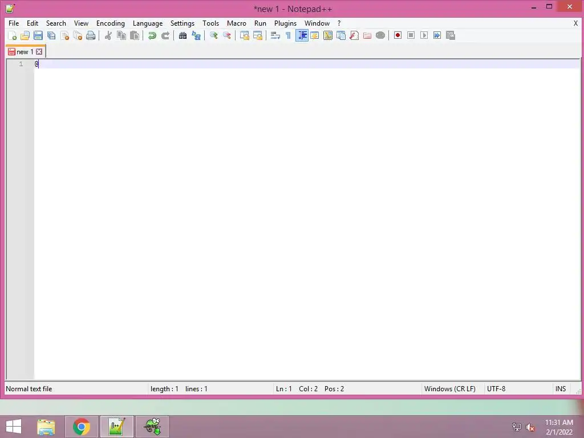Open the Plugins menu
Screen dimensions: 584x438
(285, 23)
